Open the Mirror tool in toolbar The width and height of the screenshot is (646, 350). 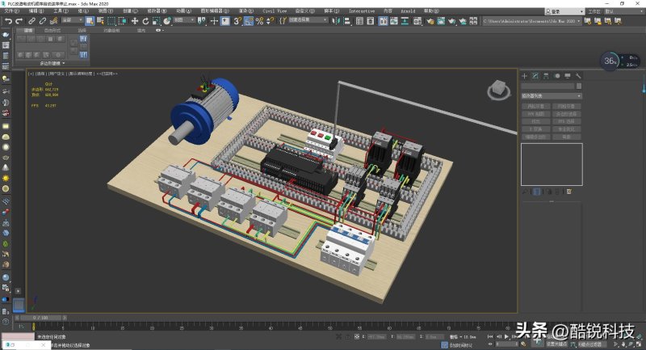point(336,21)
